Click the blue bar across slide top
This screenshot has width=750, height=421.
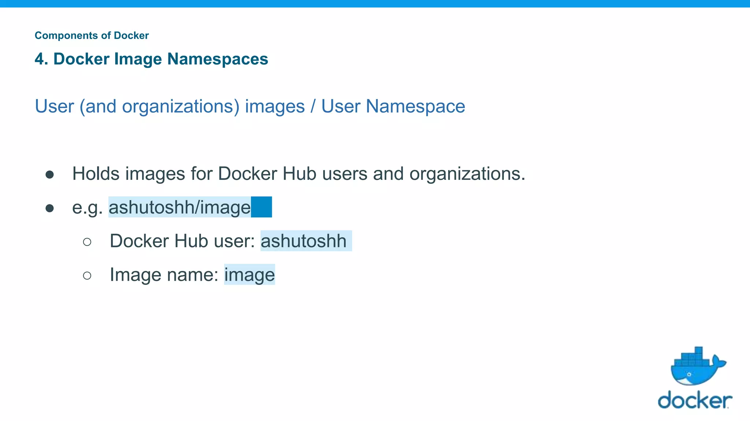click(375, 3)
